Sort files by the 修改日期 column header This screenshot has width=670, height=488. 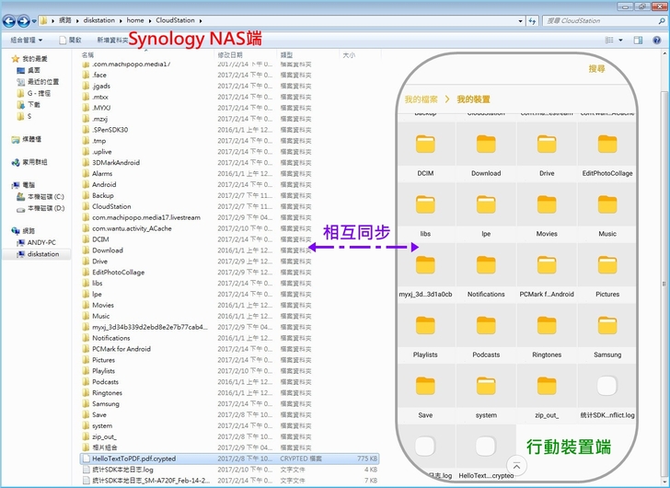pyautogui.click(x=232, y=55)
